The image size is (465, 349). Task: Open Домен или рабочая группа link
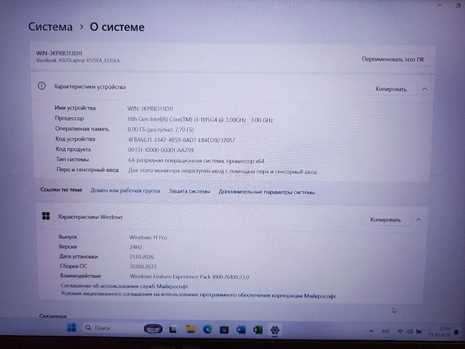(x=125, y=191)
